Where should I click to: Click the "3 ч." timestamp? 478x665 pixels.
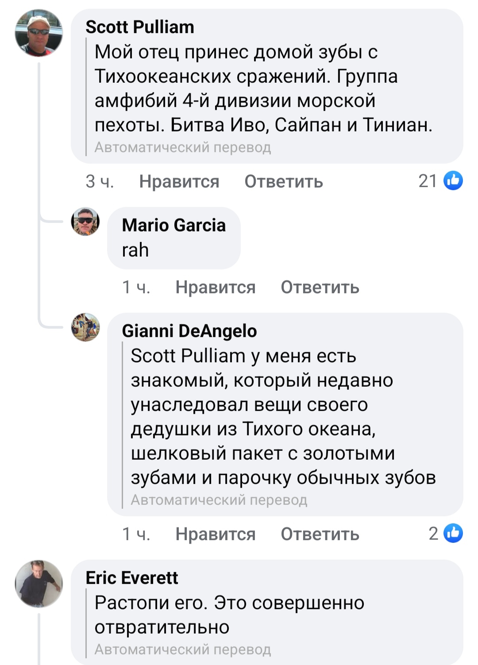(100, 182)
